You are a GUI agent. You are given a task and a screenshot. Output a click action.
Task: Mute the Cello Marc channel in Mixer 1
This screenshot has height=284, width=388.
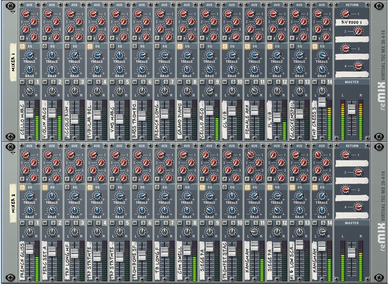click(22, 82)
